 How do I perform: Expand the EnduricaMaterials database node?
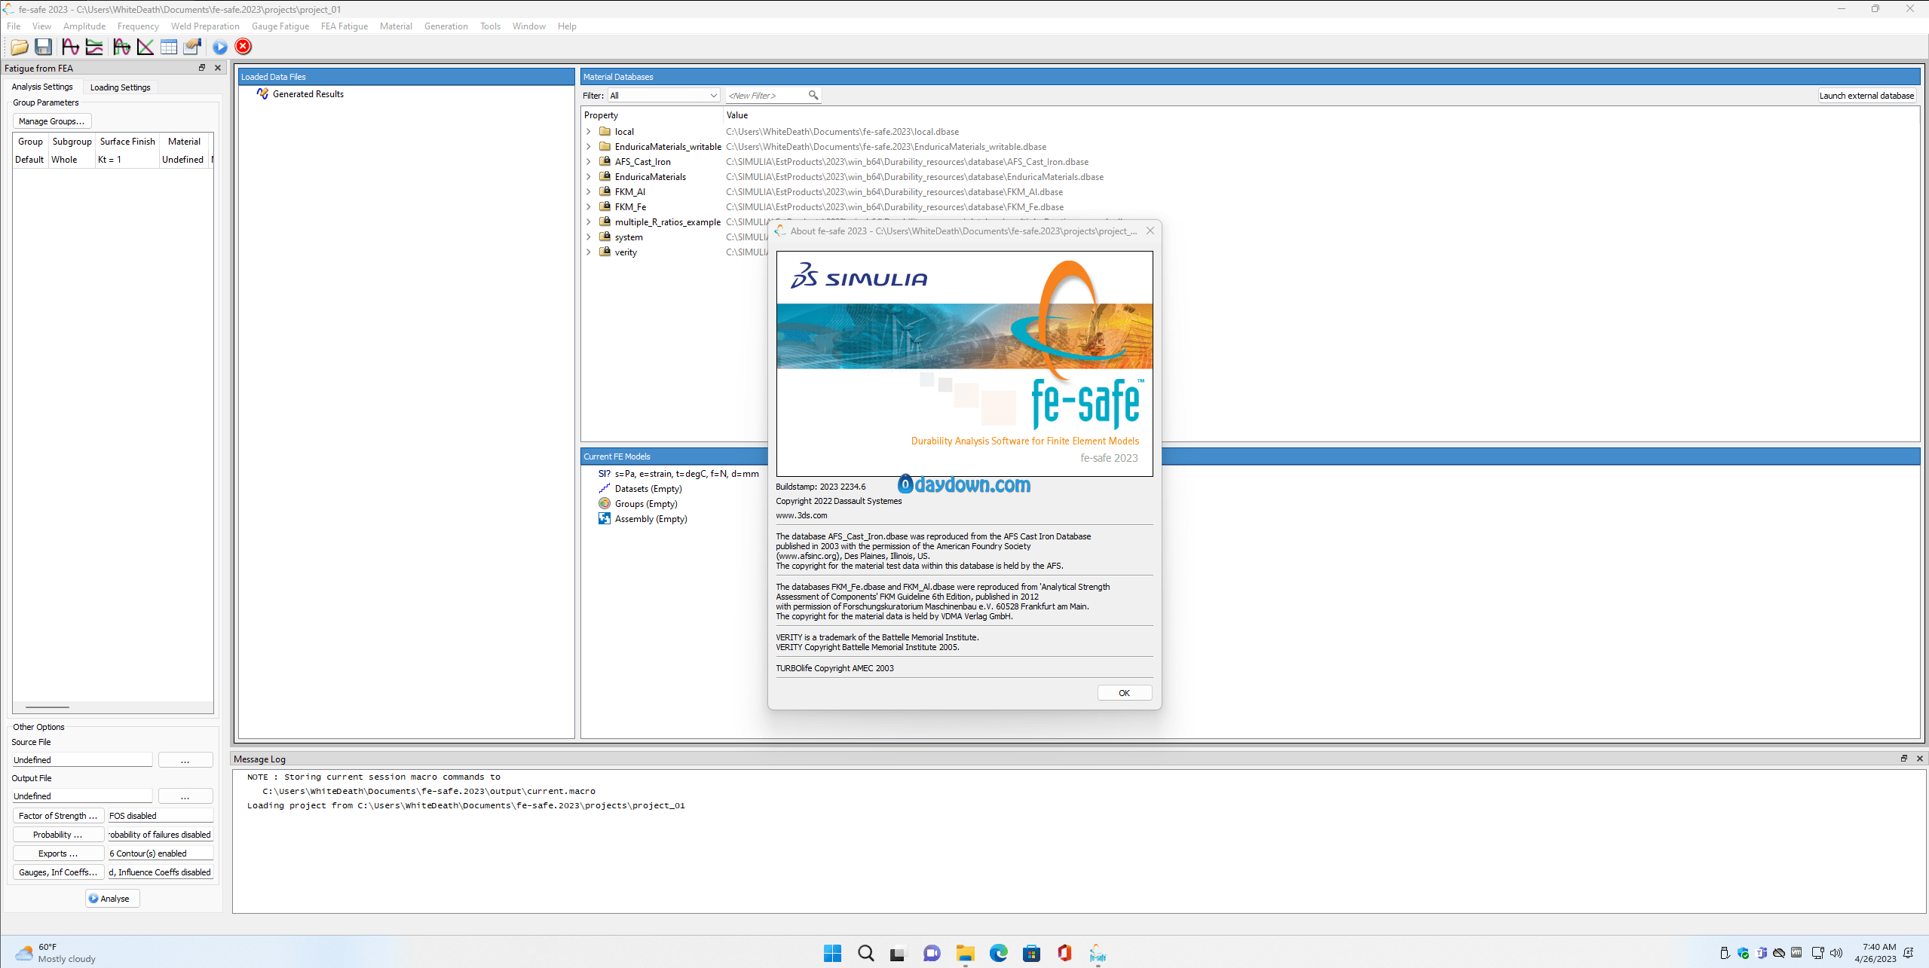tap(589, 177)
